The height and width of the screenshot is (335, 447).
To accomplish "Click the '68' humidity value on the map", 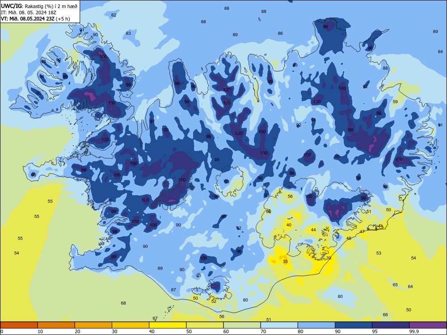I will click(123, 303).
